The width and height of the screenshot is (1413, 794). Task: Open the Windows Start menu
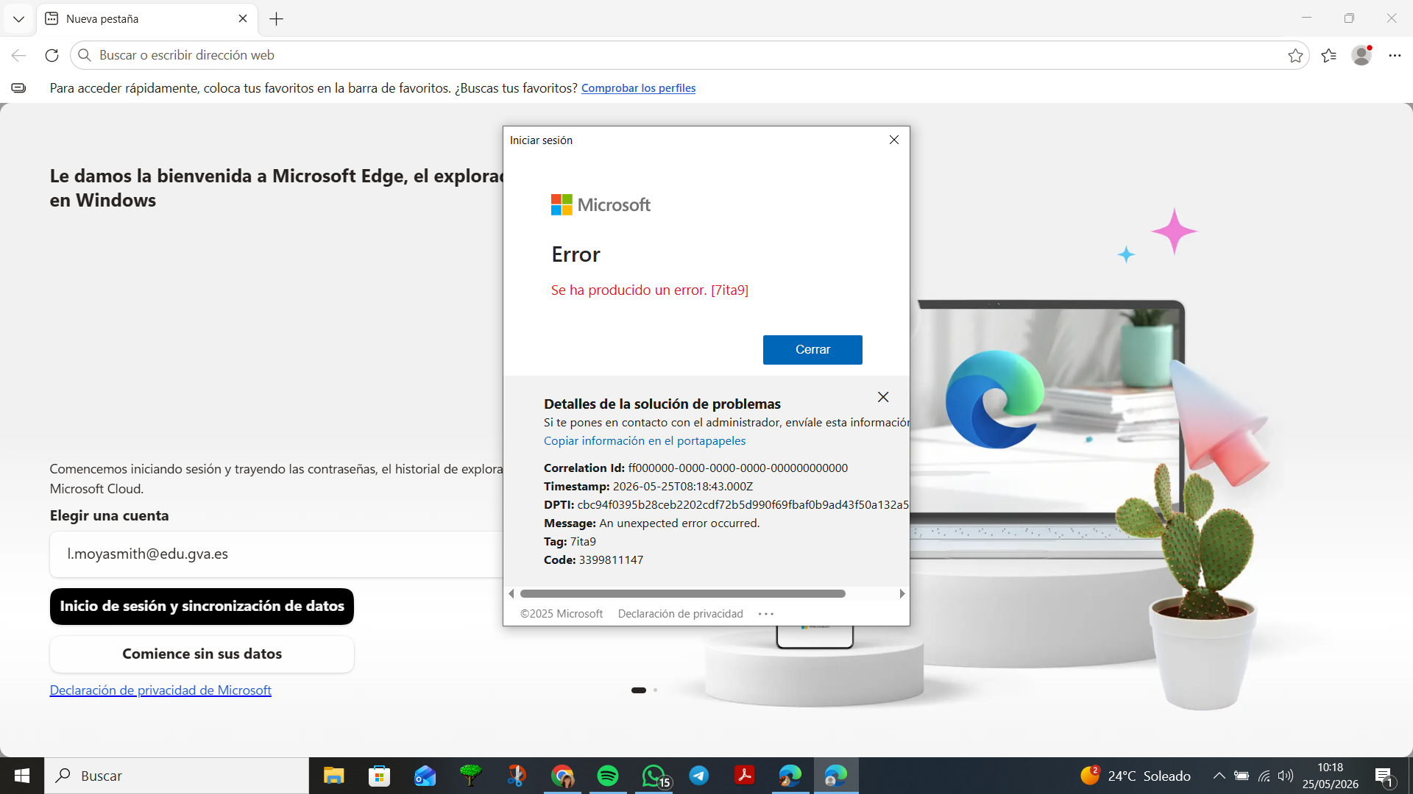[x=22, y=776]
